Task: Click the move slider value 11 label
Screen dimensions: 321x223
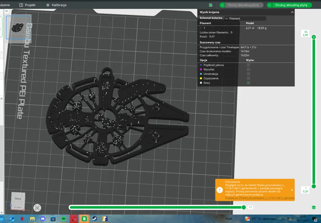Action: pos(250,207)
